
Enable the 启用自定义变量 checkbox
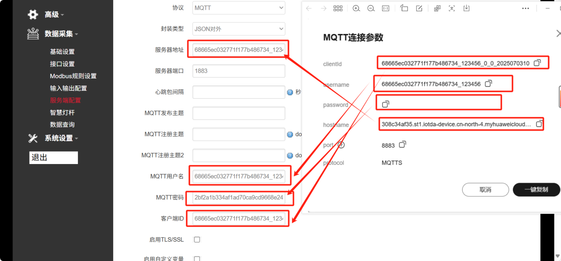point(197,260)
